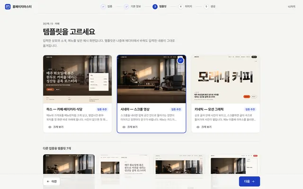This screenshot has height=189, width=303.
Task: Click the 템플릿을 고르세요 heading
Action: 69,32
